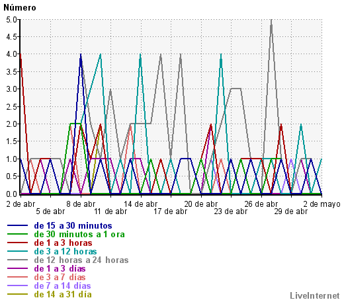Click the 3.5 y-axis value

point(11,72)
